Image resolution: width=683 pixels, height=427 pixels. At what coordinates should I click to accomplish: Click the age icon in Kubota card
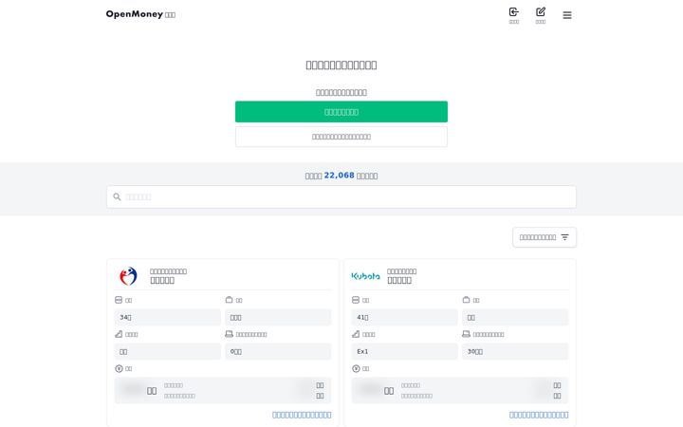pos(356,300)
